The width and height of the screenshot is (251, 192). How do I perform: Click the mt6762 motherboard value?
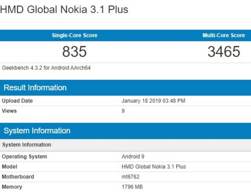pyautogui.click(x=131, y=177)
